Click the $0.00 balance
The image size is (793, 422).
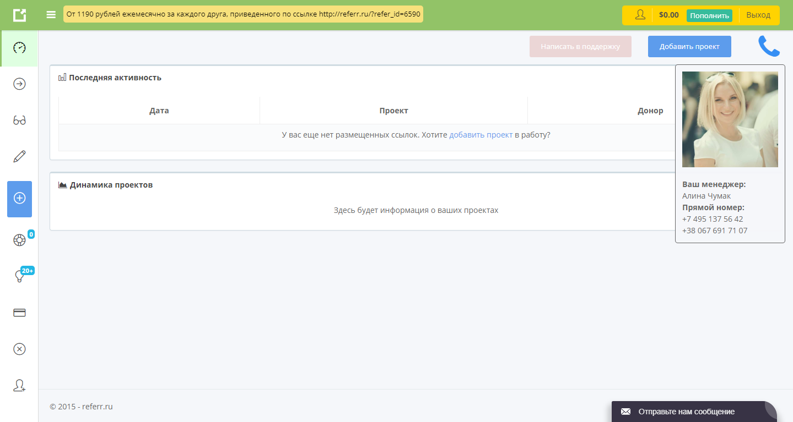click(x=669, y=15)
